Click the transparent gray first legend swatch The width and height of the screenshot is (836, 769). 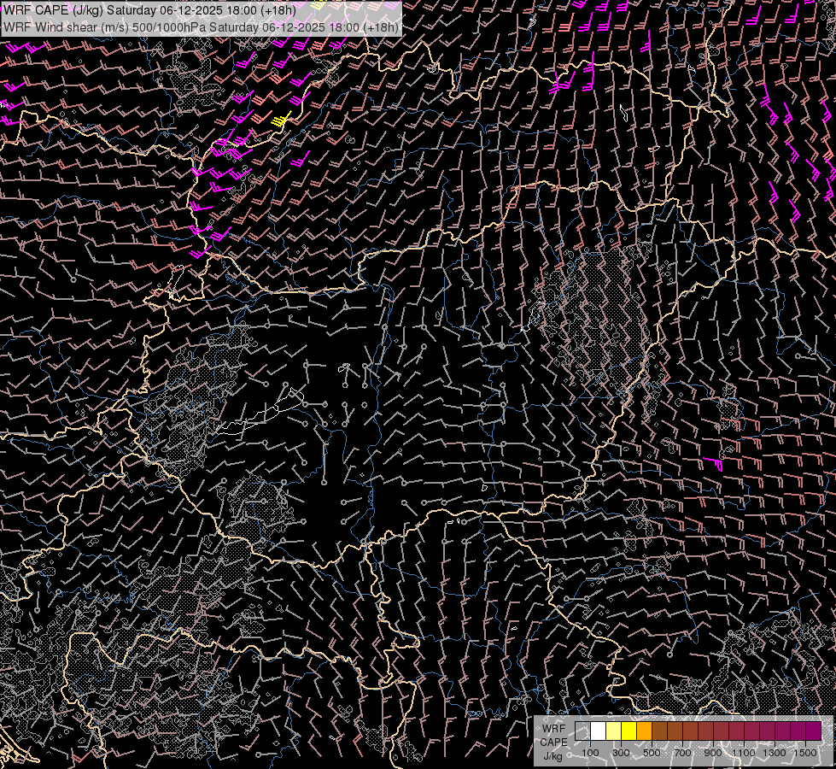pyautogui.click(x=582, y=731)
